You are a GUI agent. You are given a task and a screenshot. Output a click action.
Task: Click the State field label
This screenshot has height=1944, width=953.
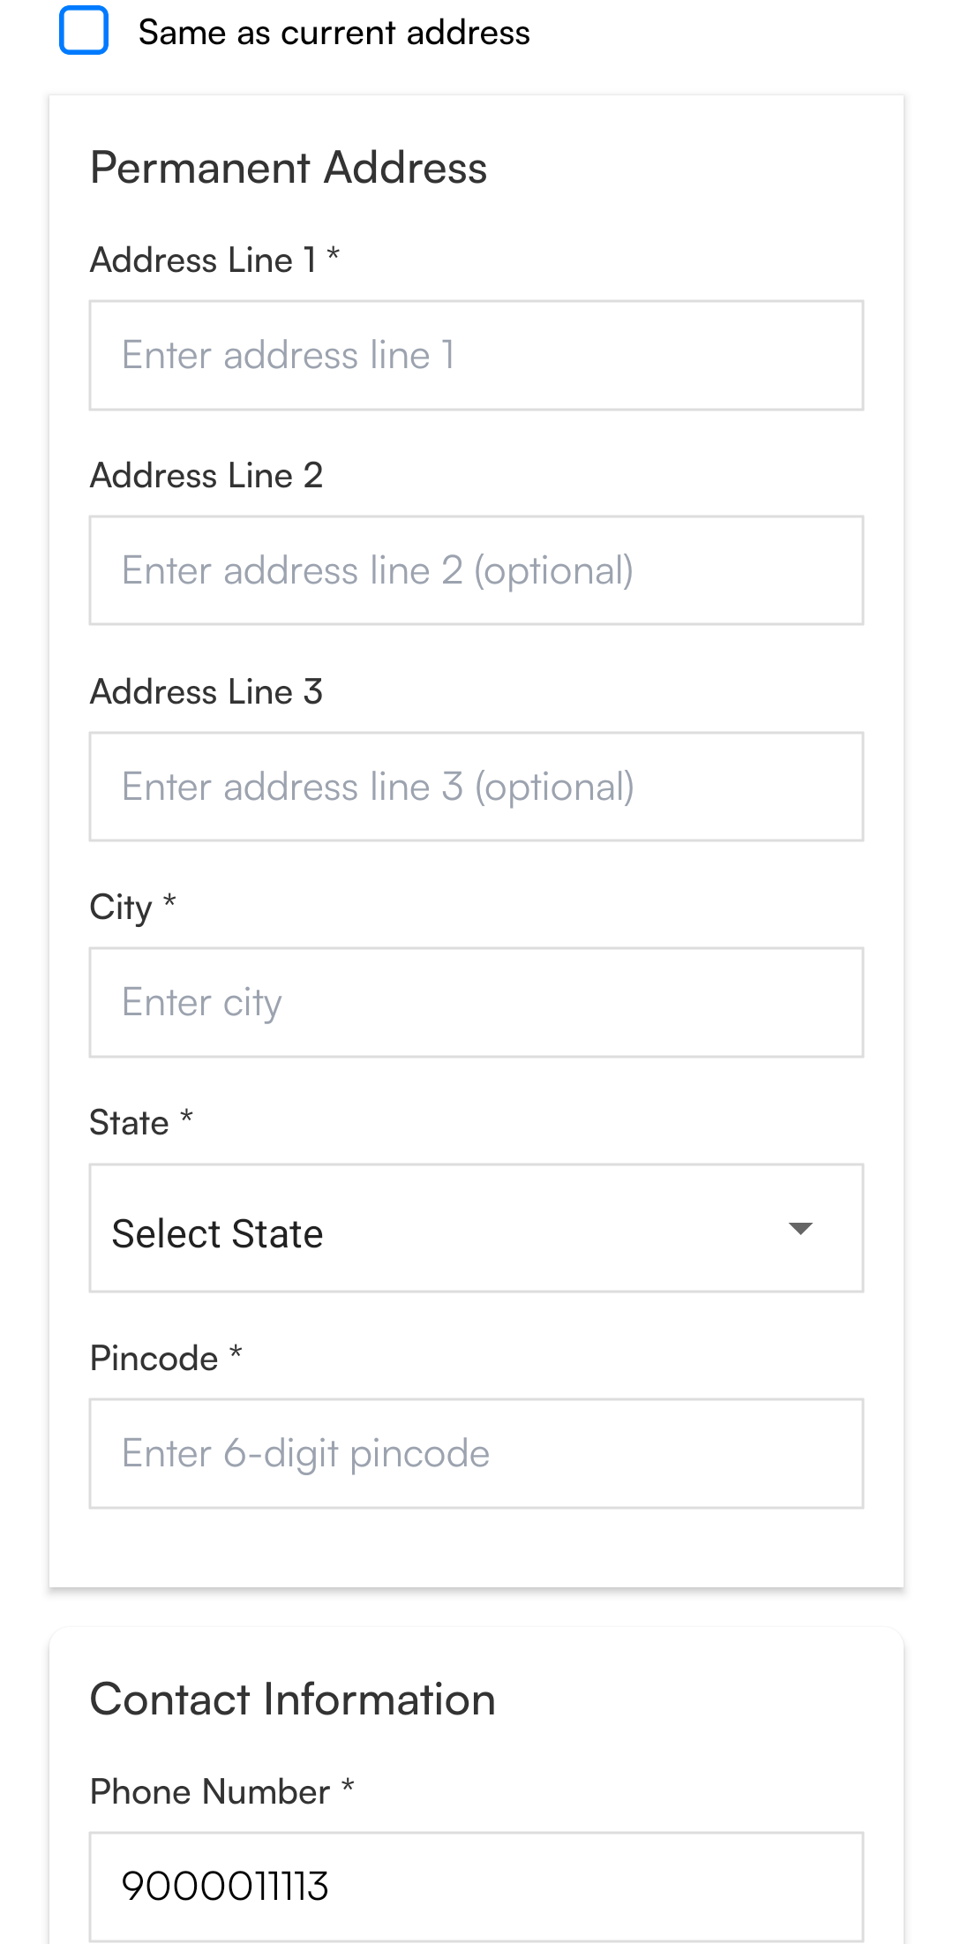coord(130,1123)
